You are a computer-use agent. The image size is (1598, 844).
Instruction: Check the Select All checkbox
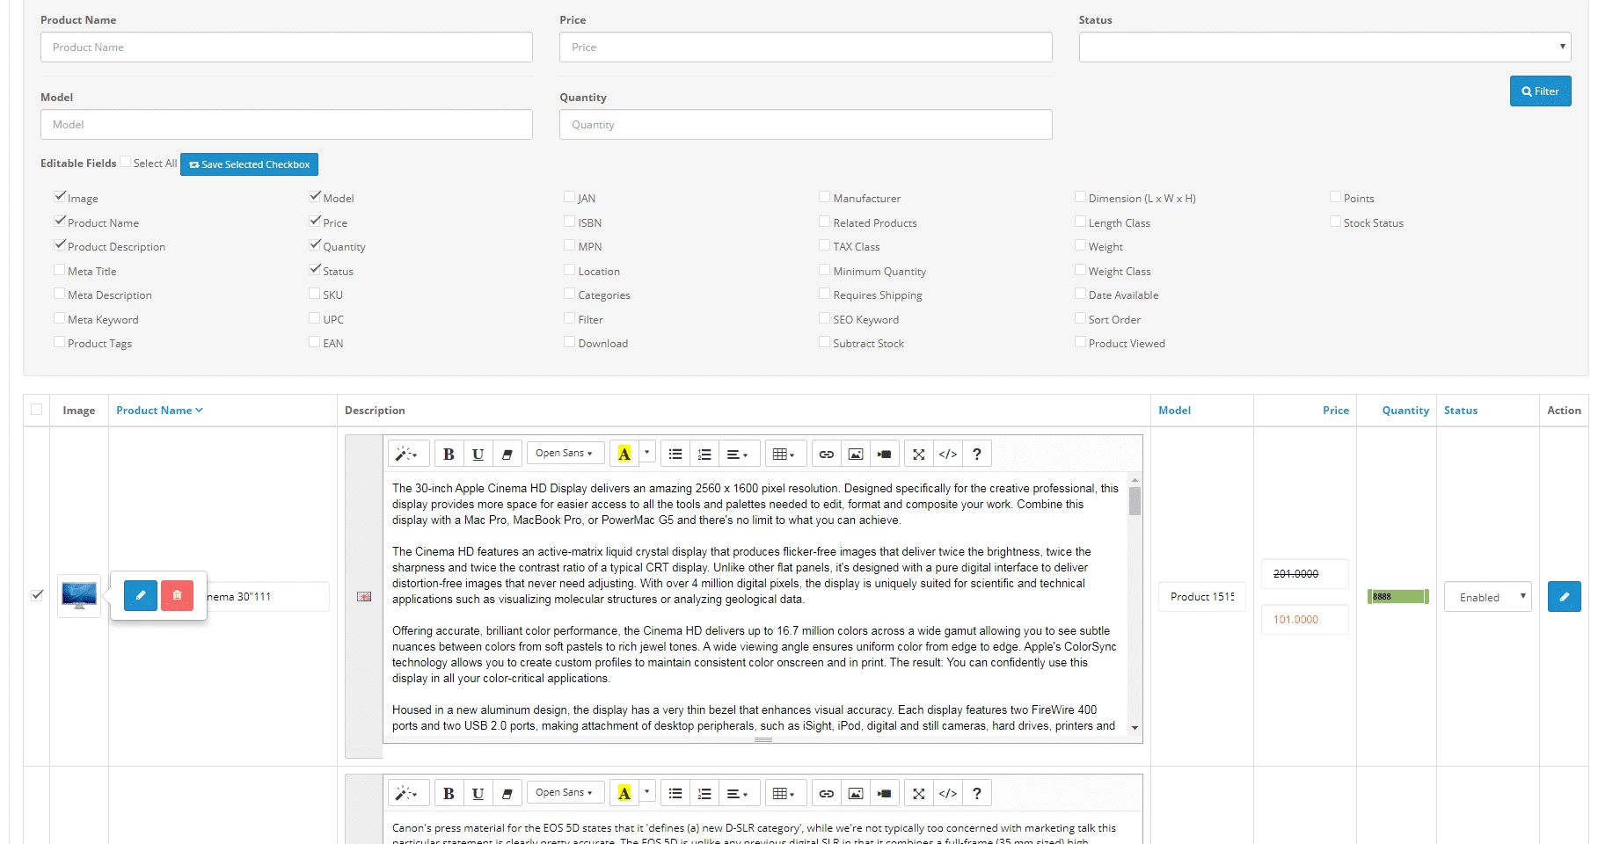point(126,162)
